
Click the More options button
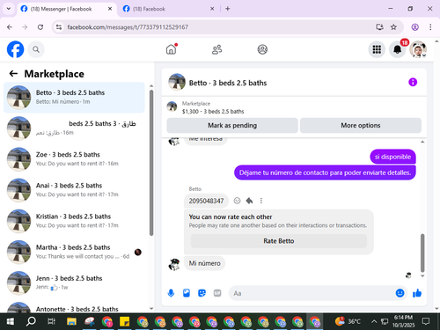tap(361, 126)
